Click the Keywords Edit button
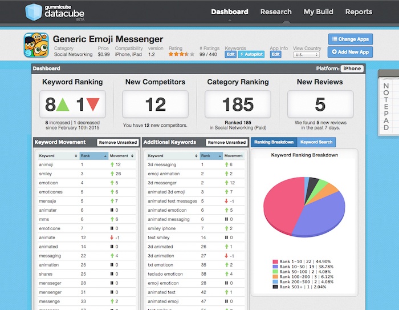The image size is (399, 310). click(230, 54)
